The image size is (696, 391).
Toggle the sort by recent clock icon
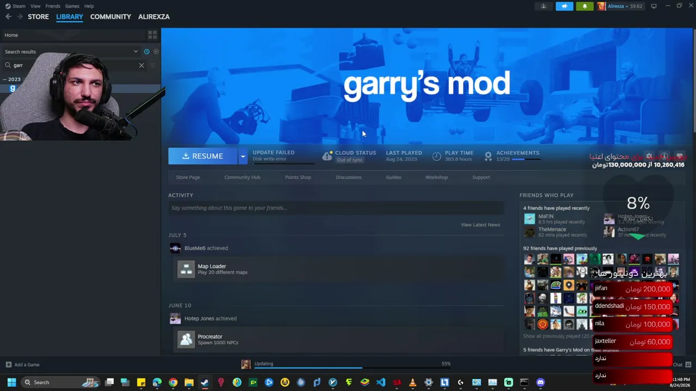[x=146, y=52]
